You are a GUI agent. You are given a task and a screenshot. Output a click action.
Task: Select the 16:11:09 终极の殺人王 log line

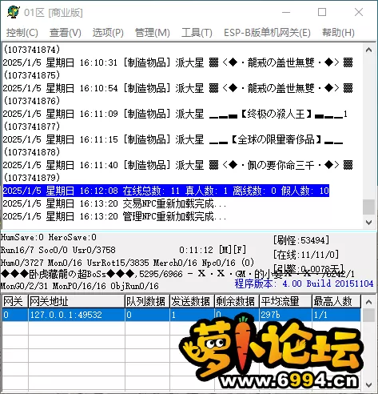click(x=175, y=114)
